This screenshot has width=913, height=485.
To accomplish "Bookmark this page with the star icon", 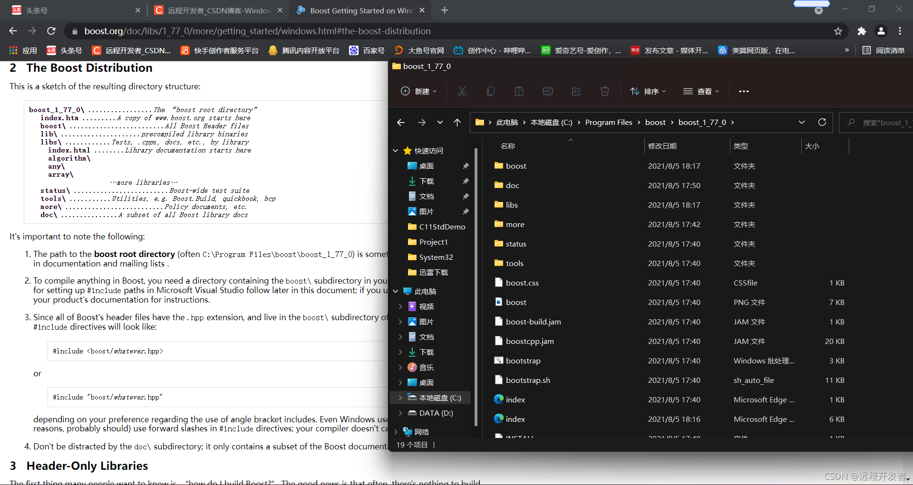I will pos(838,31).
